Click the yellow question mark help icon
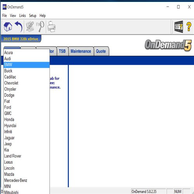Screen dimensions: 194x194 click(x=189, y=26)
